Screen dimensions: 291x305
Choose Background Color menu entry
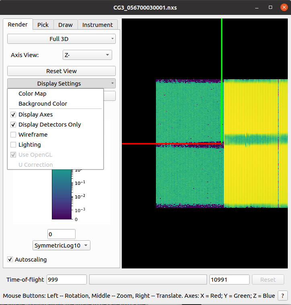(x=55, y=104)
